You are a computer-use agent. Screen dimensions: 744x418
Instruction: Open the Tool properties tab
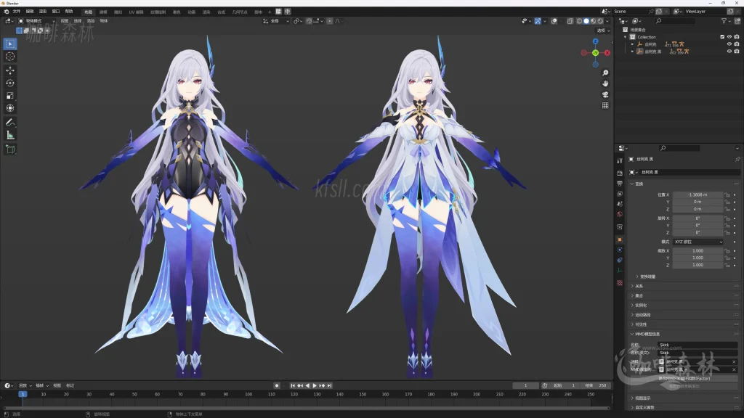coord(620,160)
